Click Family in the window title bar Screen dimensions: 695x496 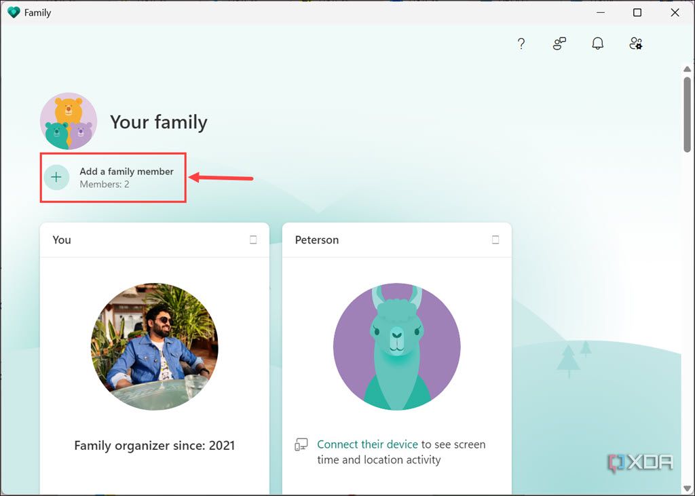pyautogui.click(x=37, y=12)
